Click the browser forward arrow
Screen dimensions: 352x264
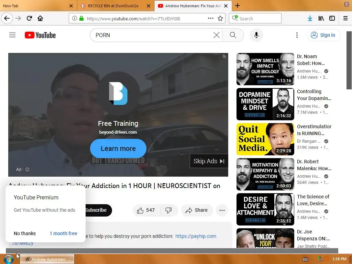point(18,18)
